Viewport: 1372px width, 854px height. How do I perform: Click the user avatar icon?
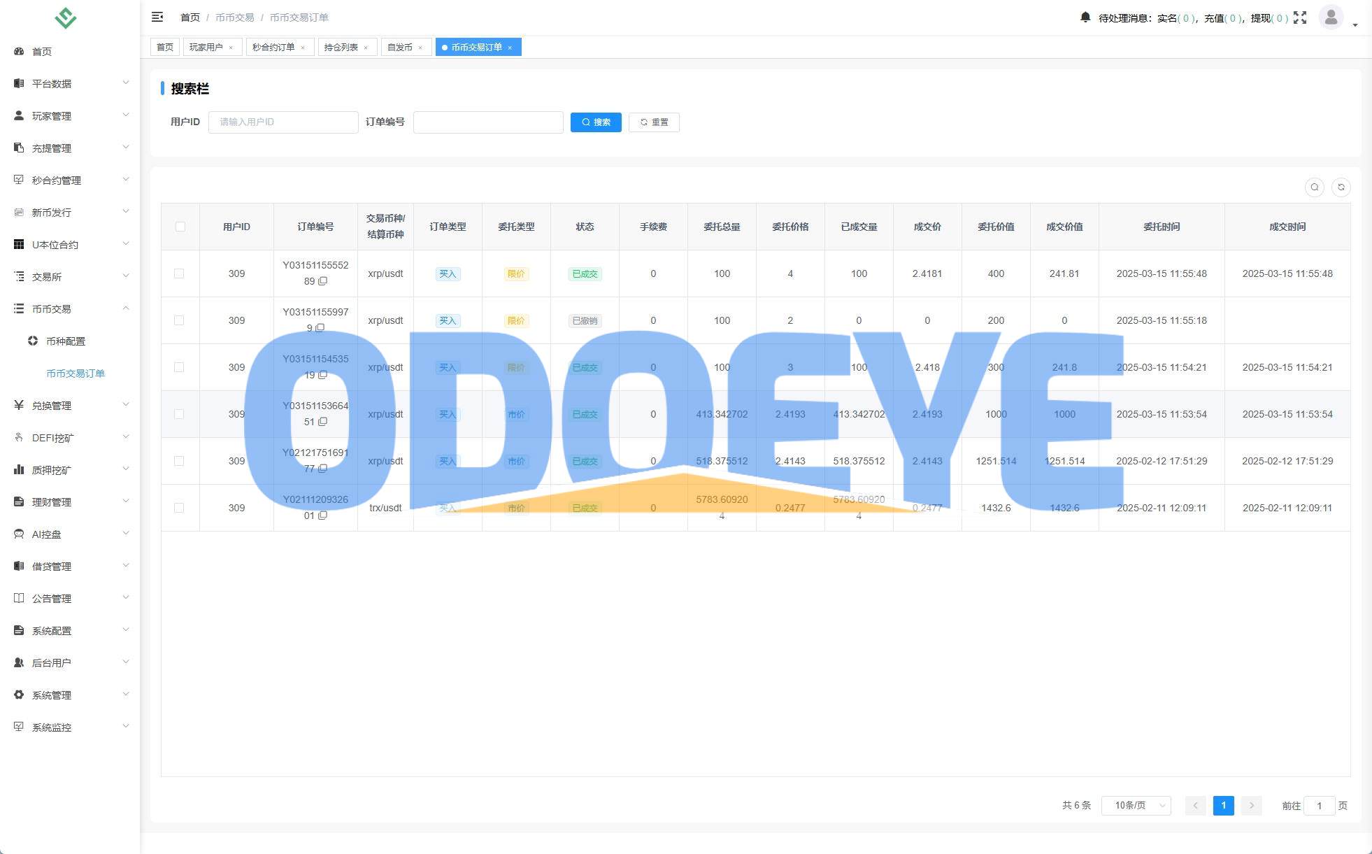1331,17
